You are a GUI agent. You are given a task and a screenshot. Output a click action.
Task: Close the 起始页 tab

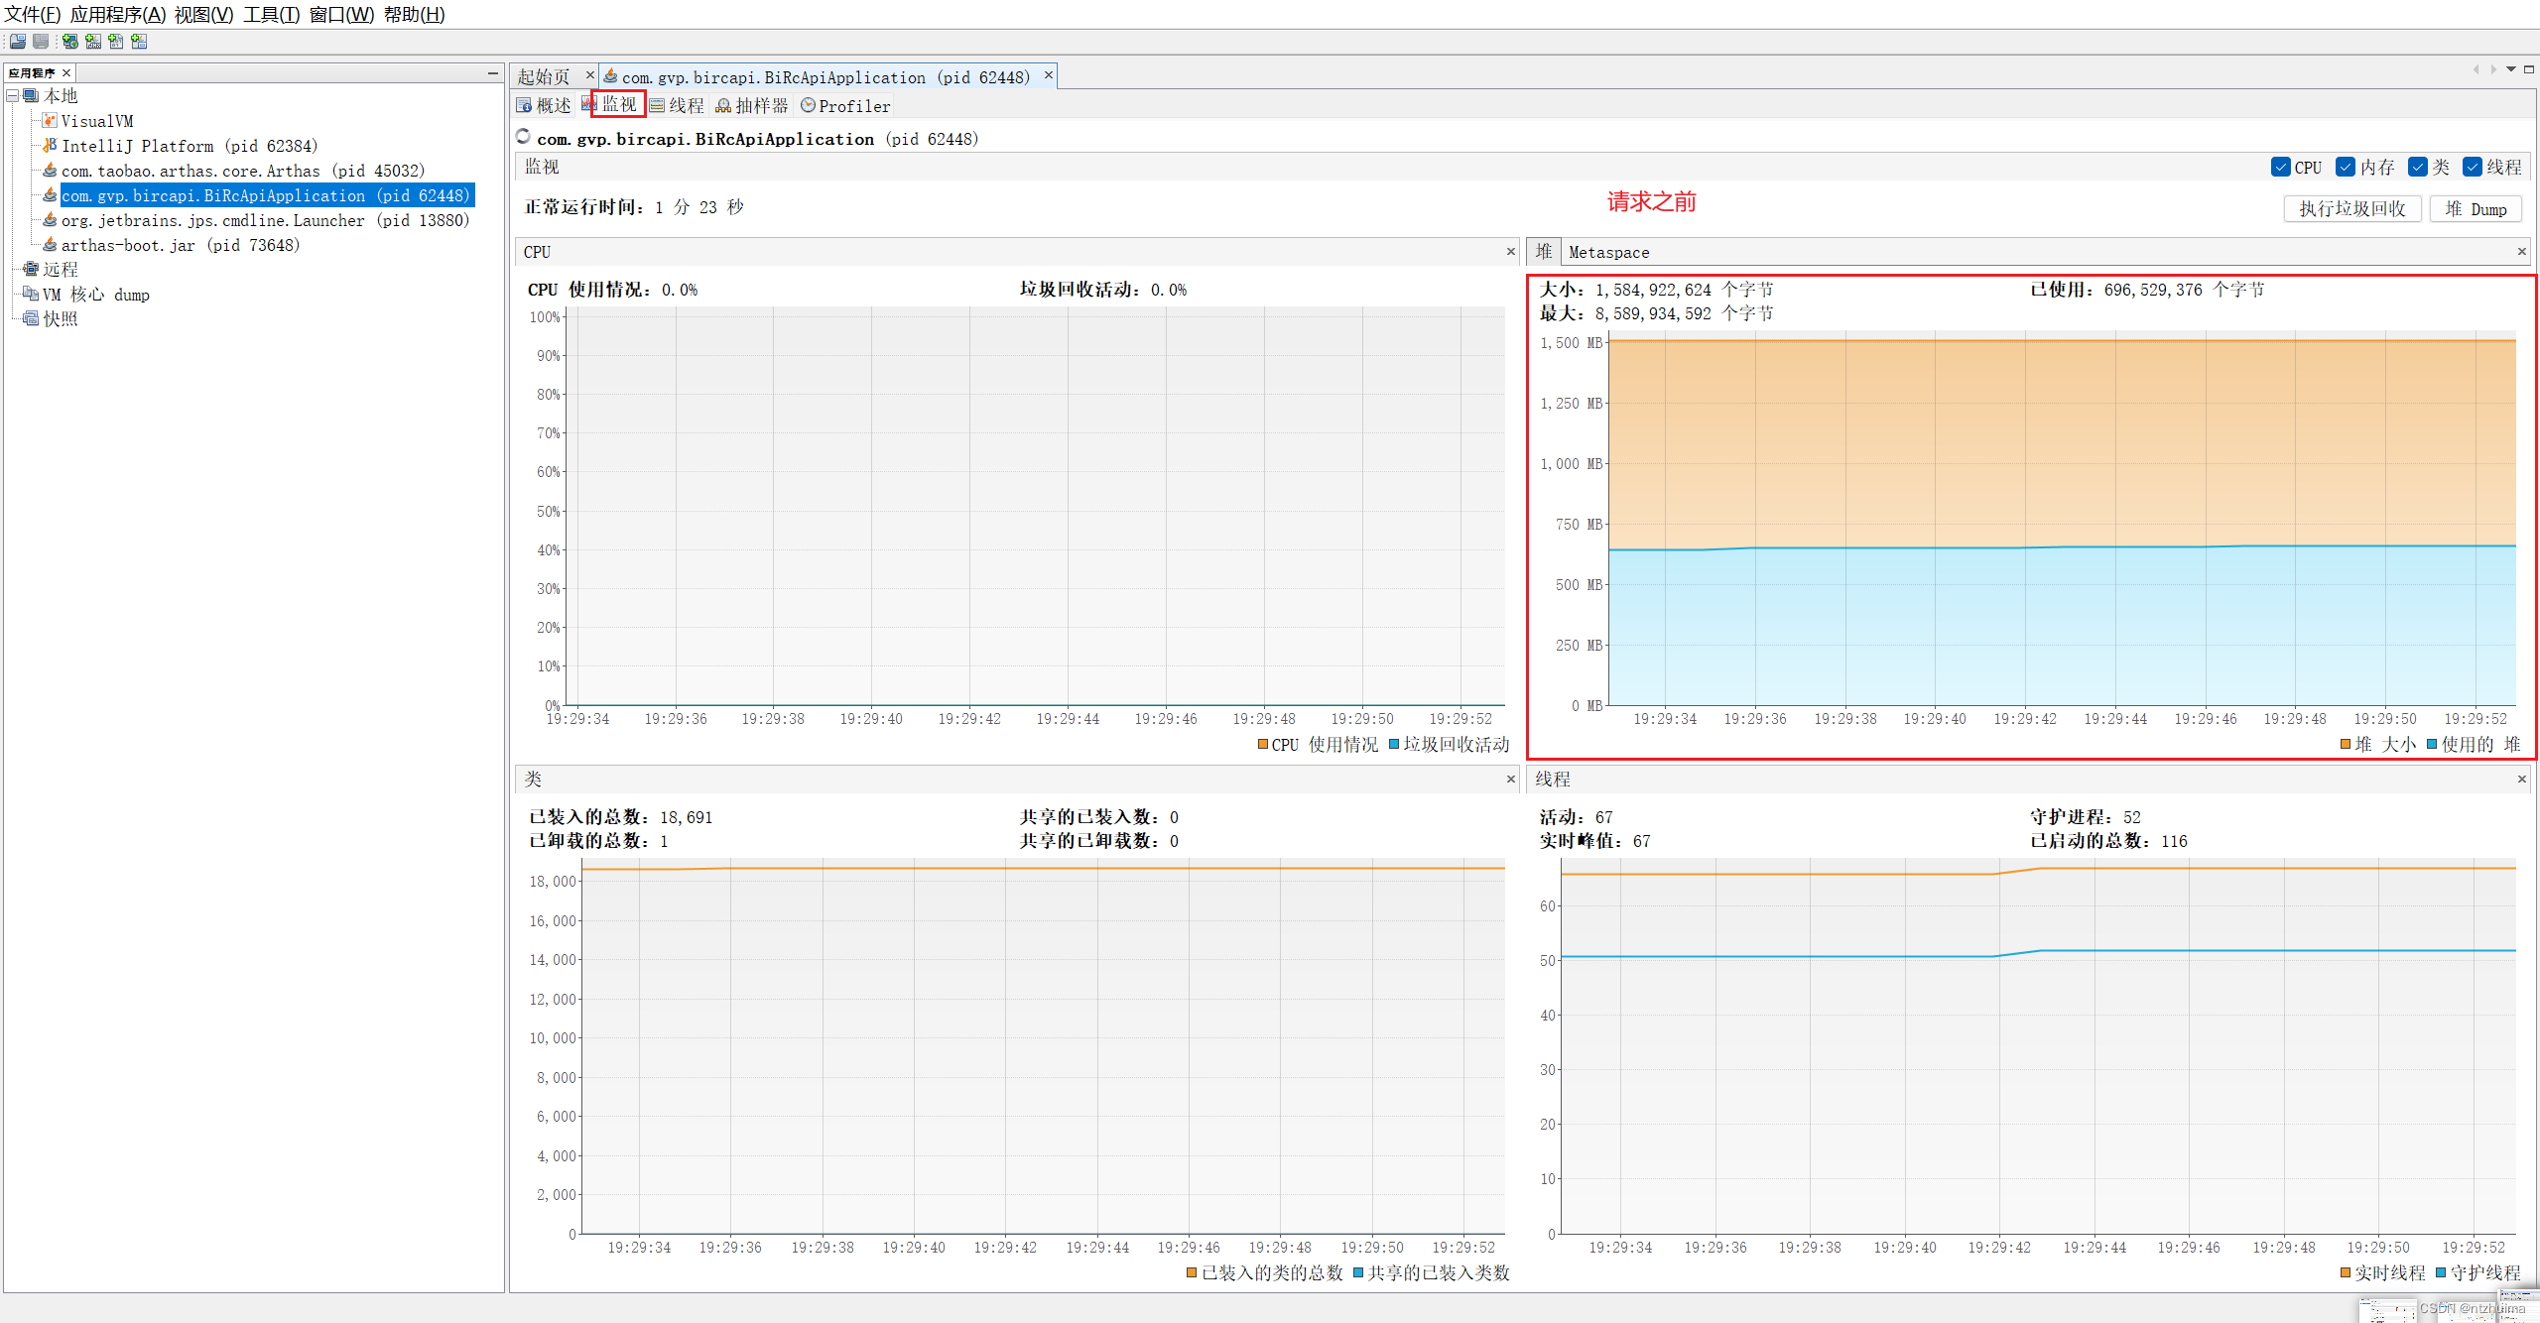pos(589,75)
